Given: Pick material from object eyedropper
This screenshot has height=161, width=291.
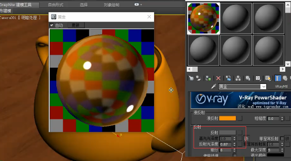Looking at the screenshot, I should 214,86.
